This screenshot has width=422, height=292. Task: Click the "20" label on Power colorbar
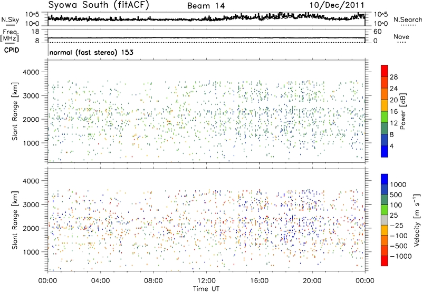[394, 100]
